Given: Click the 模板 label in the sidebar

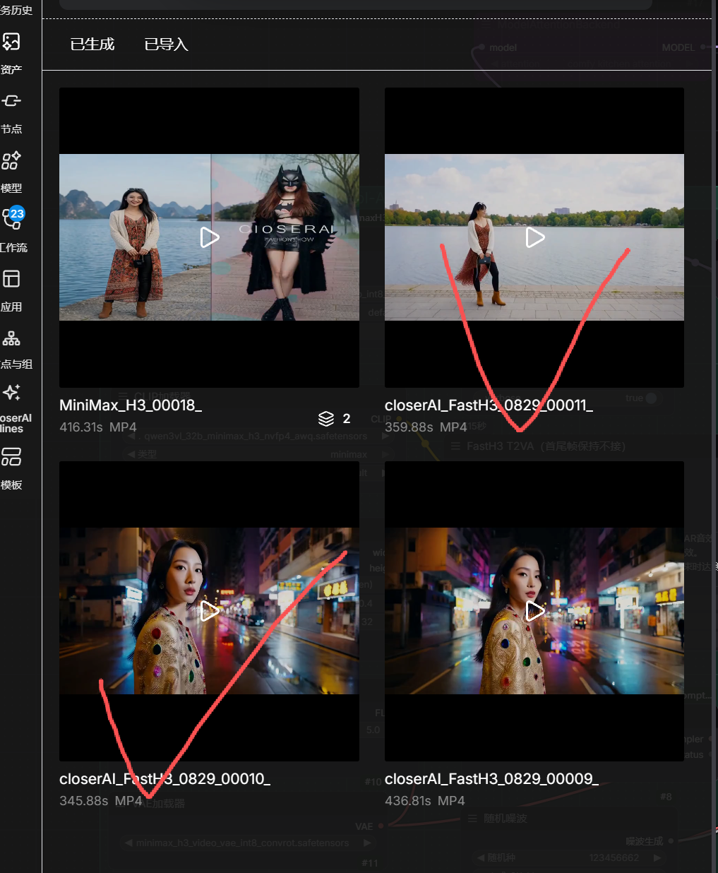Looking at the screenshot, I should coord(11,485).
